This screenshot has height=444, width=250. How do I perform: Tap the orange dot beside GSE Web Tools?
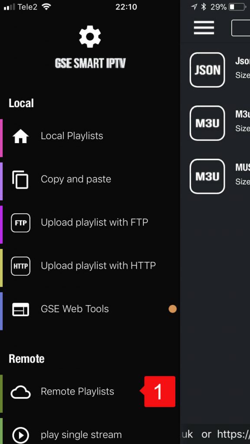tap(173, 309)
